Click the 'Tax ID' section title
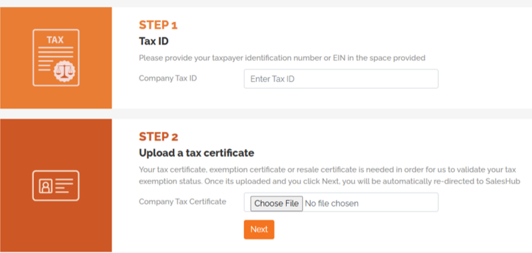 tap(154, 41)
